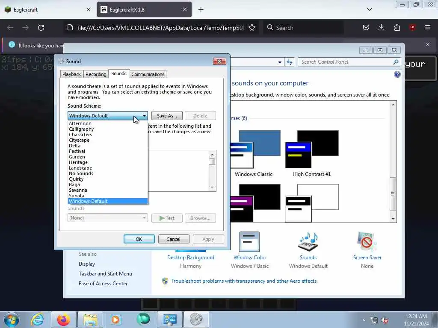Bookmark this page with star icon
The height and width of the screenshot is (328, 438).
[252, 27]
